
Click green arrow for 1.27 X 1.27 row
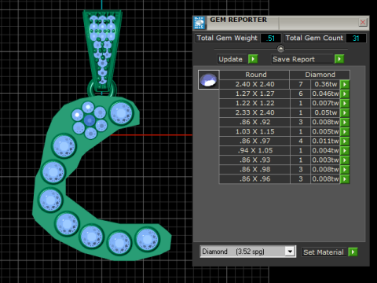pos(345,94)
